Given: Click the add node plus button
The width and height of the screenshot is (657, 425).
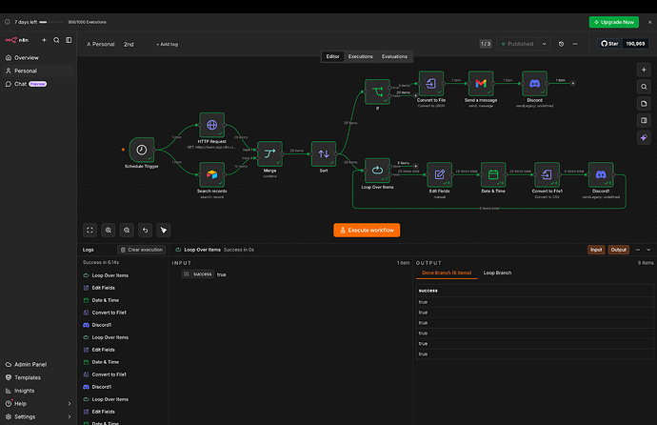Looking at the screenshot, I should (644, 70).
